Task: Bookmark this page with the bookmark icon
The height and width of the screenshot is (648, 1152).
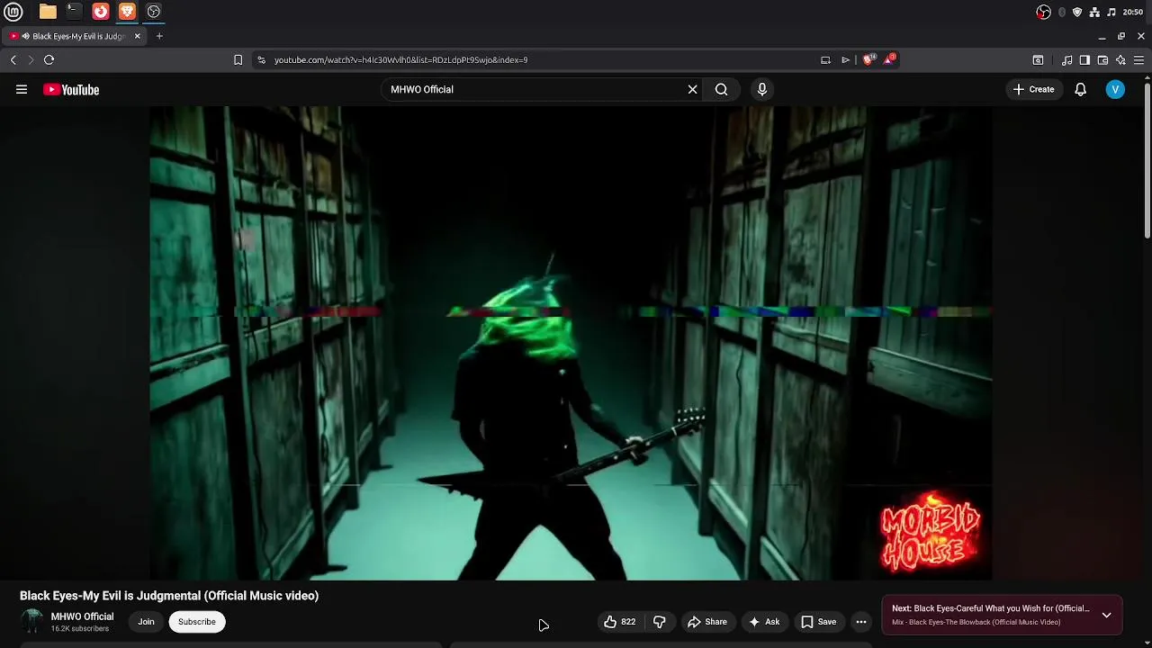Action: tap(238, 60)
